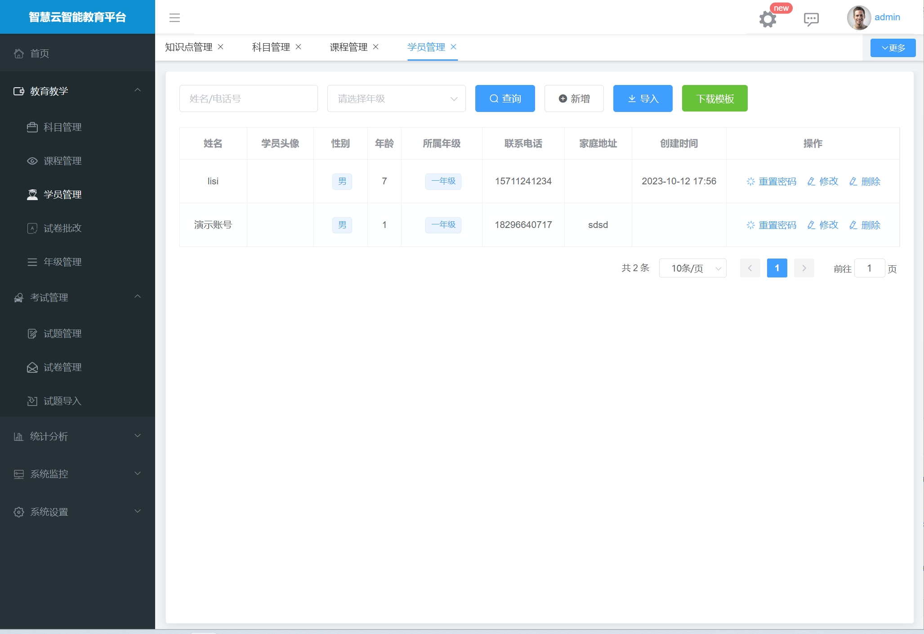Click the hamburger menu collapse icon
Viewport: 924px width, 634px height.
tap(174, 18)
